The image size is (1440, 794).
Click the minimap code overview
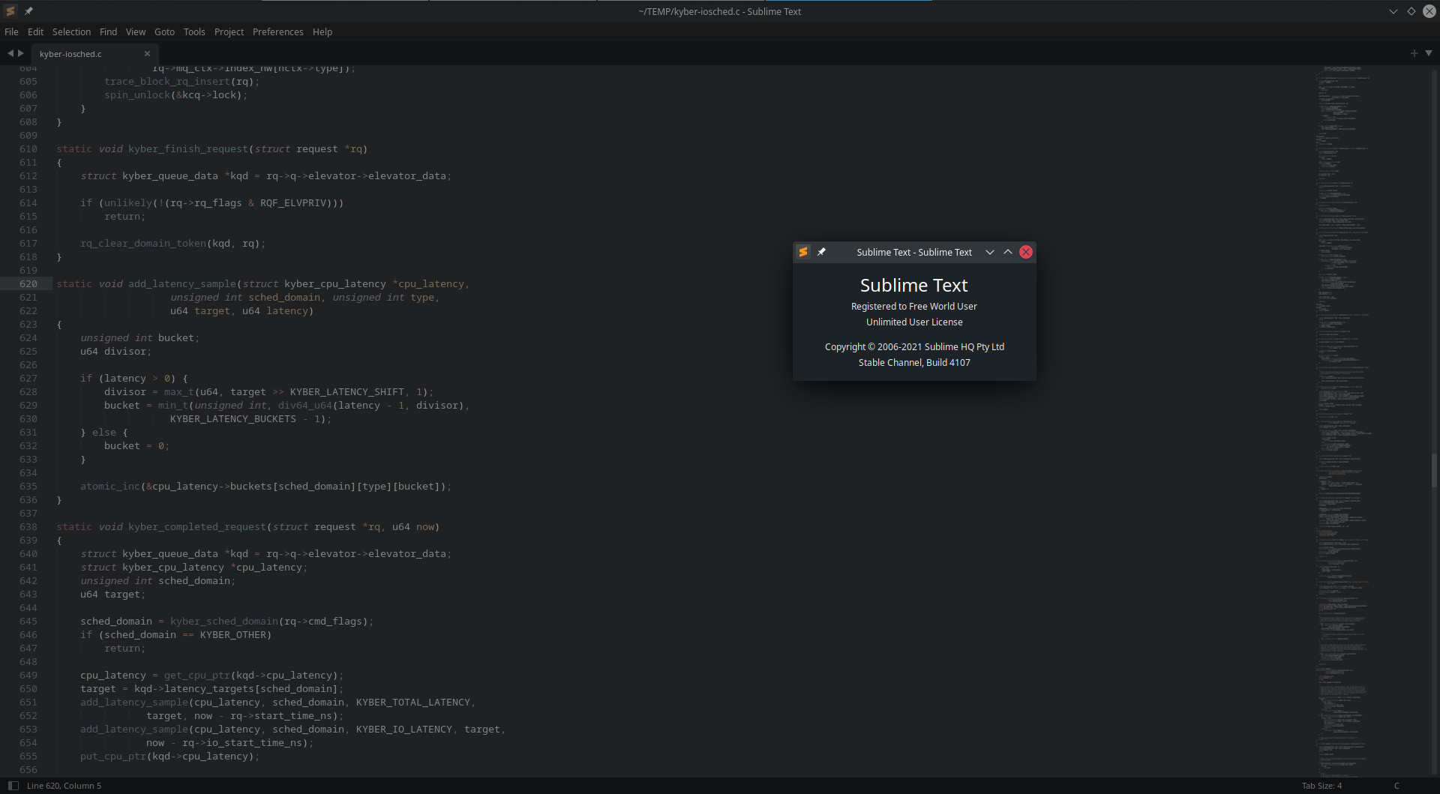1342,420
